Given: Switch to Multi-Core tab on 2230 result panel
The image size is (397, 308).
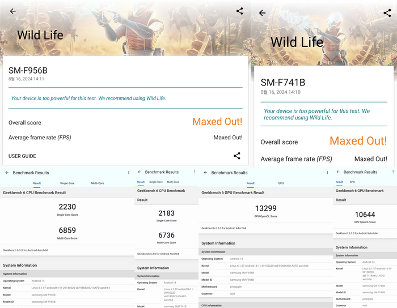Looking at the screenshot, I should tap(98, 183).
